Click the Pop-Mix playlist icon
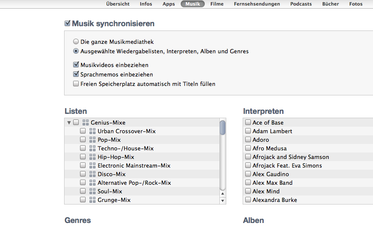 92,140
